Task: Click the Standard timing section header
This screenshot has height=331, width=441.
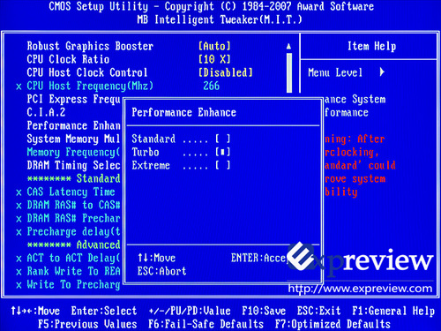Action: tap(73, 178)
